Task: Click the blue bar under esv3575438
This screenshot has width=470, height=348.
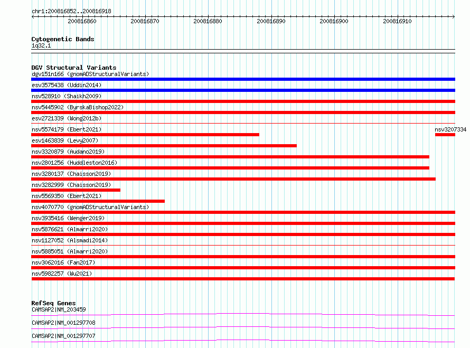Action: [243, 90]
